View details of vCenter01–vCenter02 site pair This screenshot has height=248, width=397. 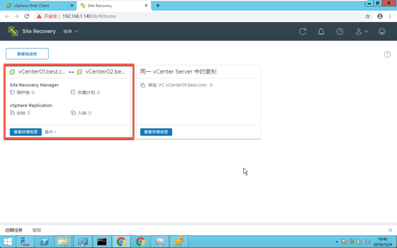point(26,132)
